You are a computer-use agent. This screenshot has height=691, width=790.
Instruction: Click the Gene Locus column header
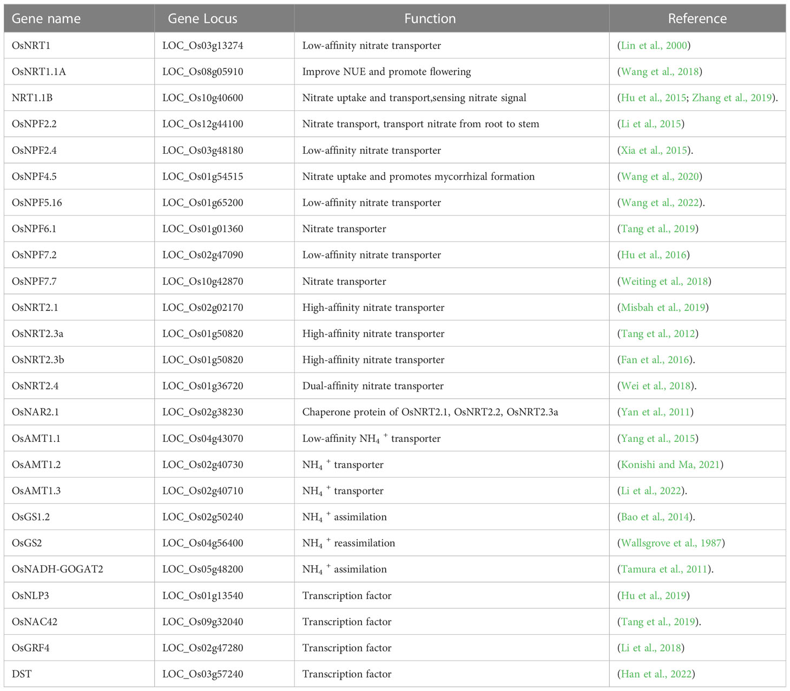pyautogui.click(x=225, y=18)
